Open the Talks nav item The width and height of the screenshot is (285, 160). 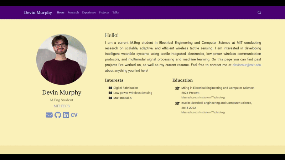[115, 12]
